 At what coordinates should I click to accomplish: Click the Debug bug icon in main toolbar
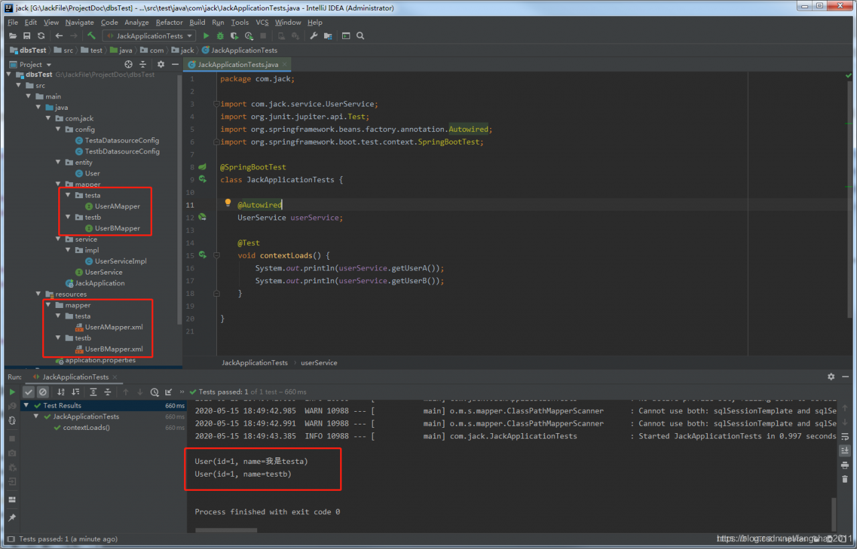click(220, 35)
